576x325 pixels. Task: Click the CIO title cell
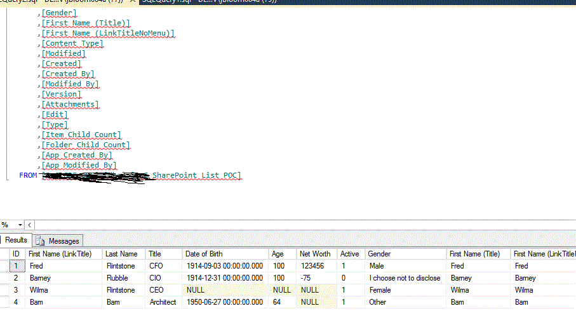pos(164,278)
